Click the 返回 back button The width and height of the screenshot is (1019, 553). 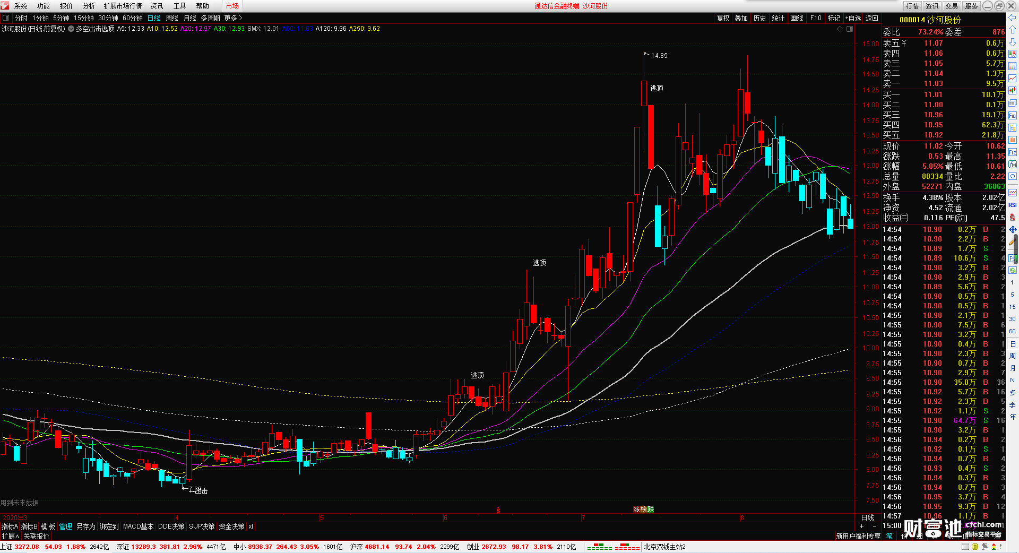pyautogui.click(x=872, y=18)
